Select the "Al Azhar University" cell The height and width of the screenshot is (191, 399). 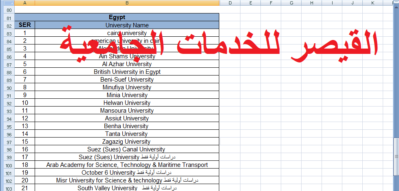click(127, 64)
